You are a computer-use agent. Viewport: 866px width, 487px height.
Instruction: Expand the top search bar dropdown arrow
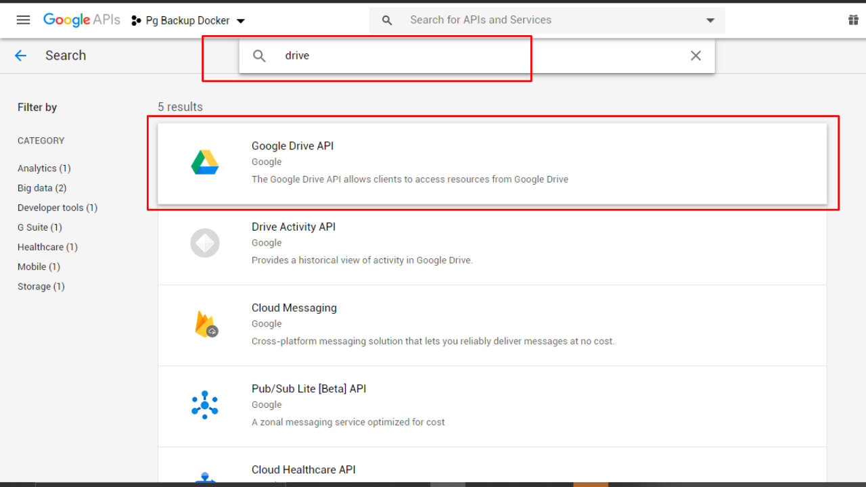click(710, 20)
